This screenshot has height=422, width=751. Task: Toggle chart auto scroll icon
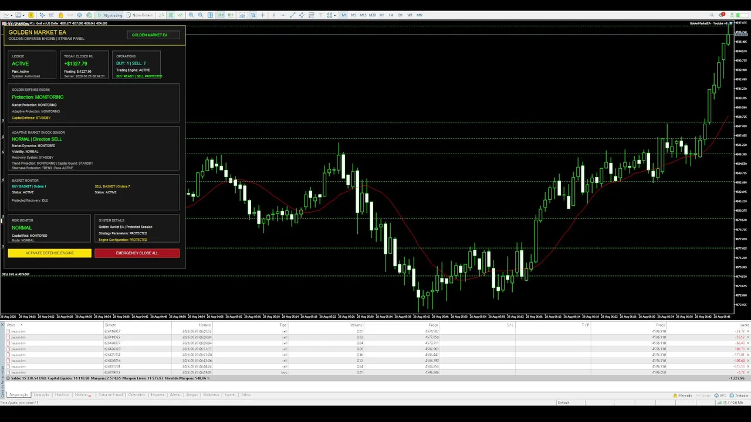click(x=221, y=15)
